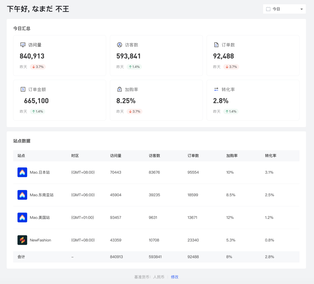Select the NewFashion table row

157,240
